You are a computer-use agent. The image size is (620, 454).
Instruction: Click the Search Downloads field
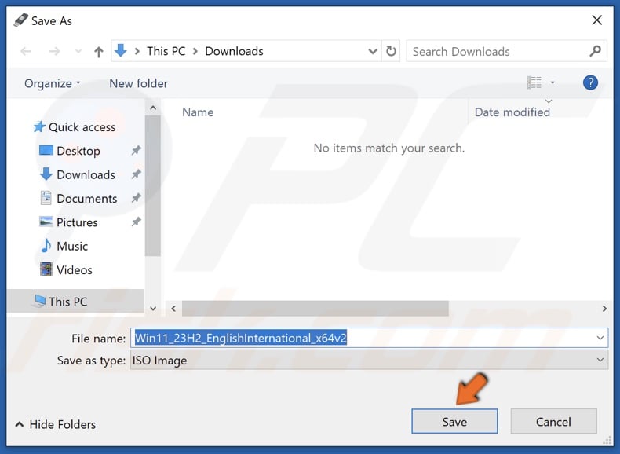coord(506,51)
